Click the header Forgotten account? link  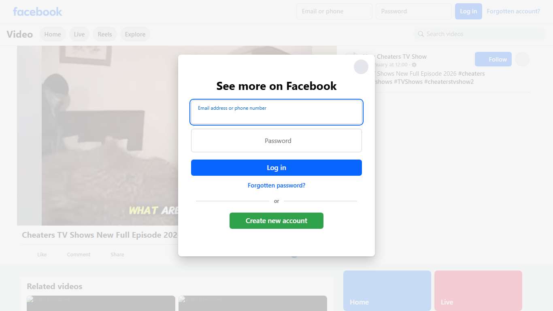513,11
